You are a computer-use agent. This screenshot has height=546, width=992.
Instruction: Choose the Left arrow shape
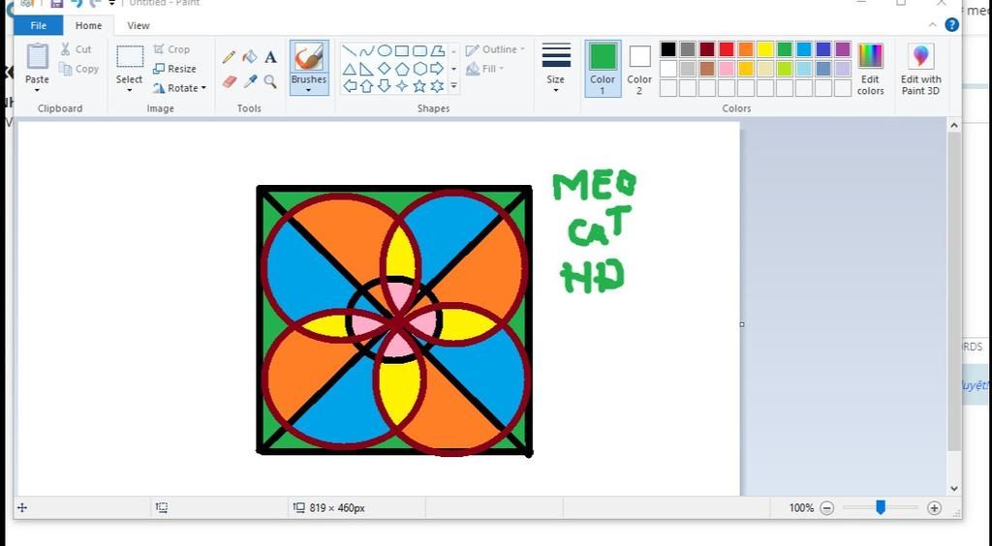pos(349,86)
